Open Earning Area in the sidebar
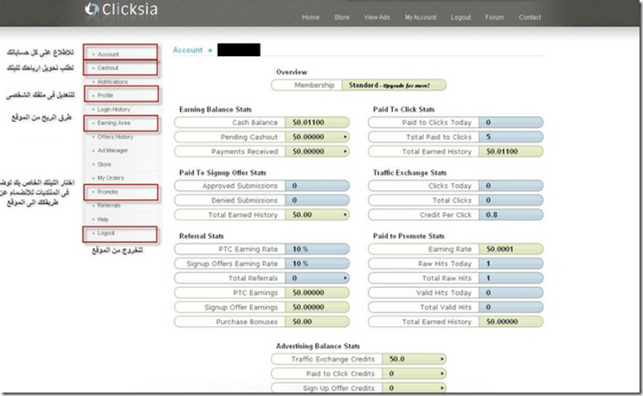Screen dimensions: 643x396 point(113,123)
